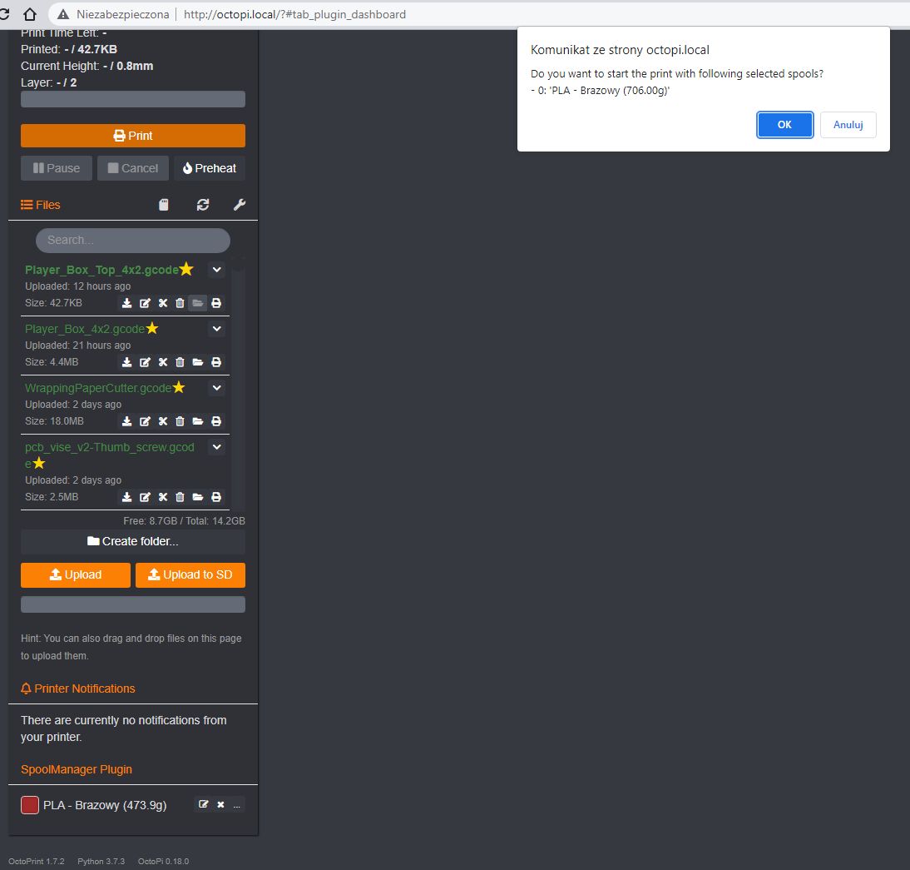Open the spool '...' options menu
This screenshot has width=910, height=870.
click(236, 805)
